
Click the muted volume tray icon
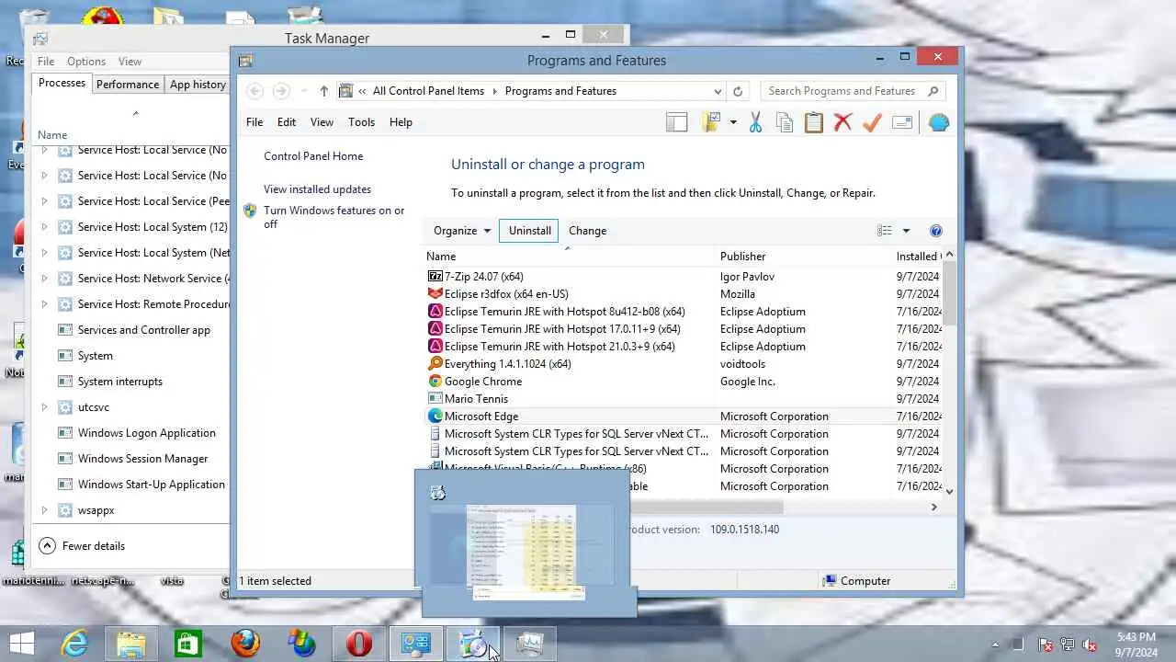(1091, 645)
